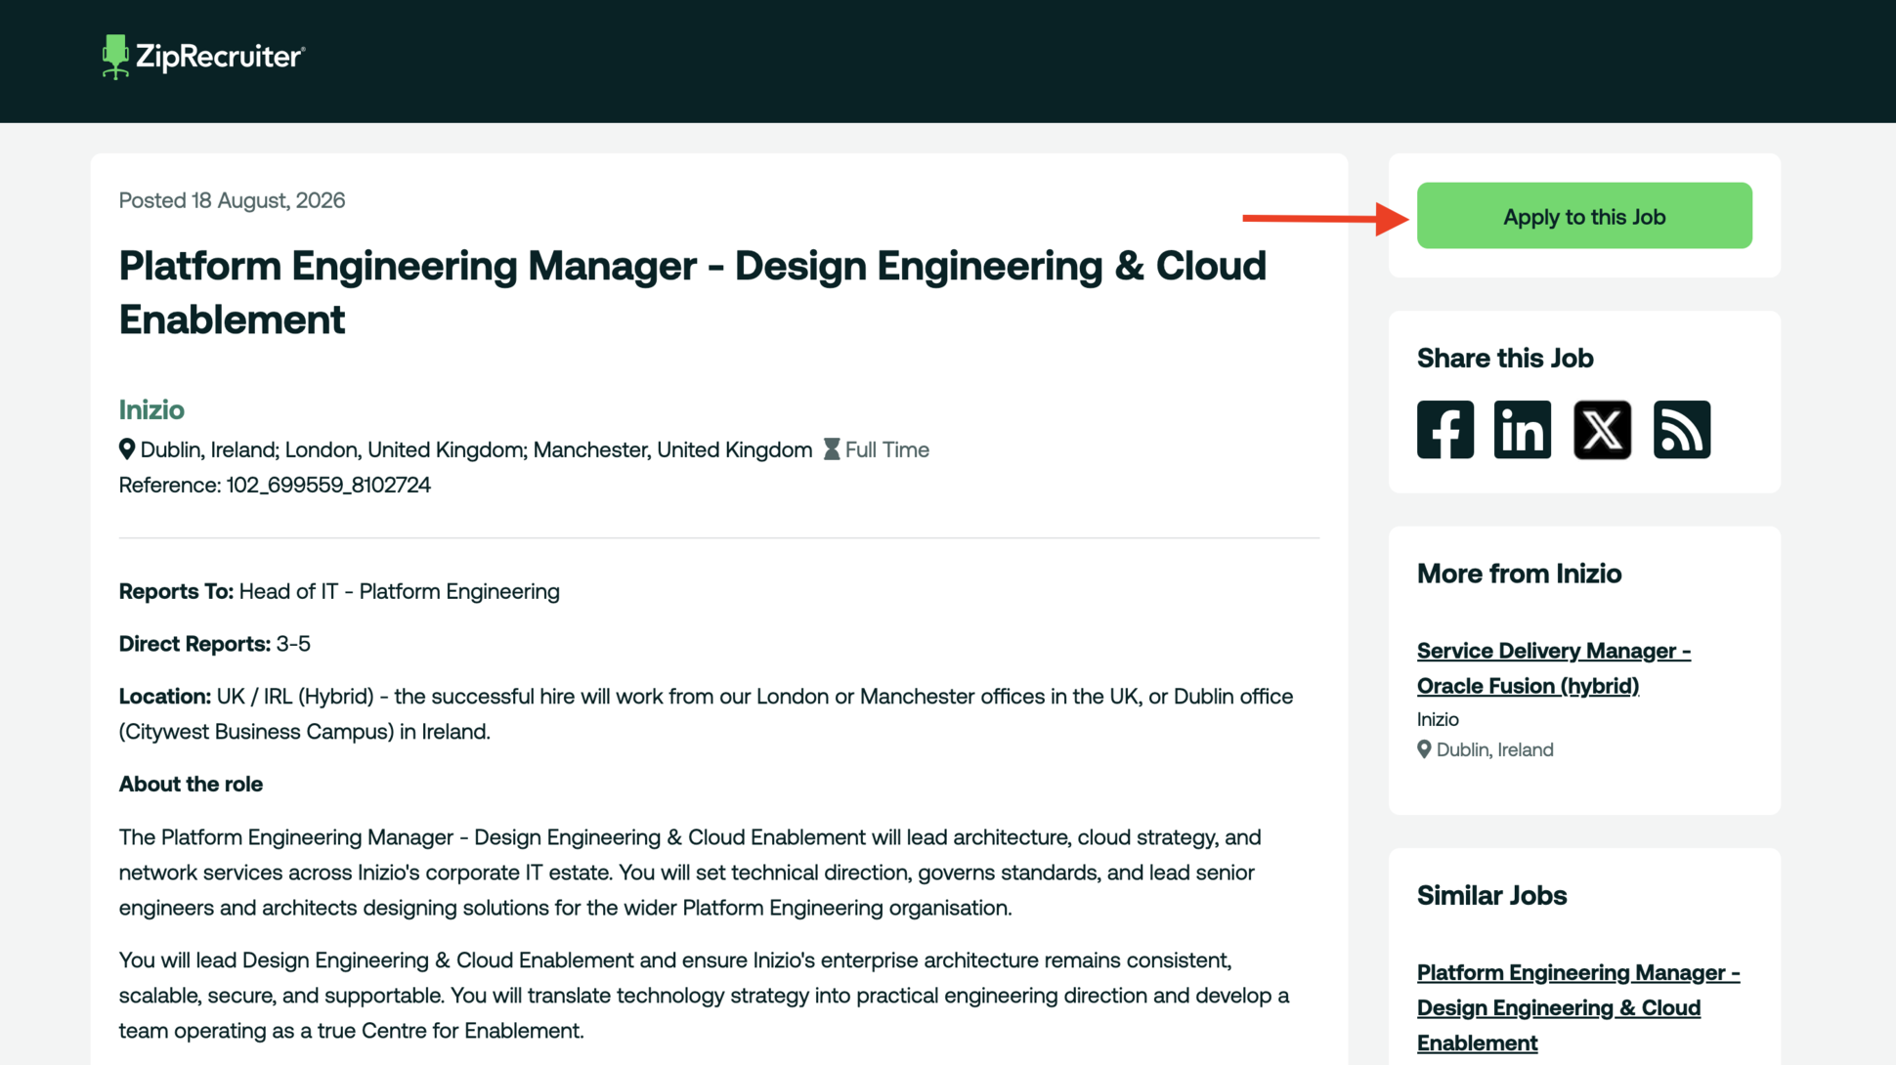The width and height of the screenshot is (1896, 1065).
Task: Click the Direct Reports: 3-5 line
Action: [x=215, y=644]
